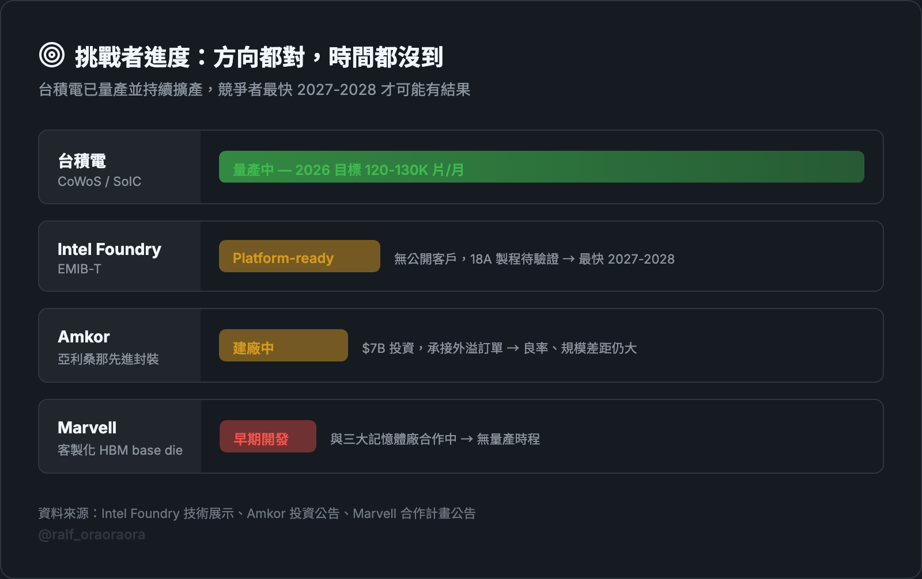Image resolution: width=922 pixels, height=579 pixels.
Task: Click the yellow 建廠中 status badge
Action: (x=283, y=345)
